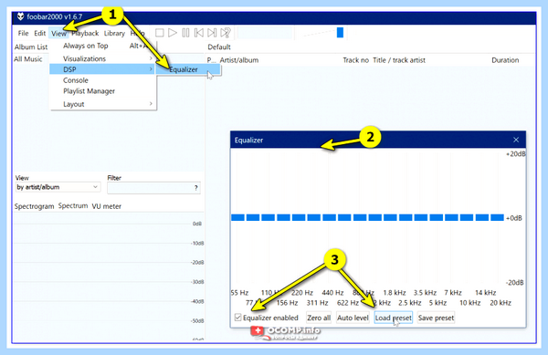Click the 2.5 kHz equalizer band slider
The height and width of the screenshot is (355, 548).
pyautogui.click(x=406, y=217)
